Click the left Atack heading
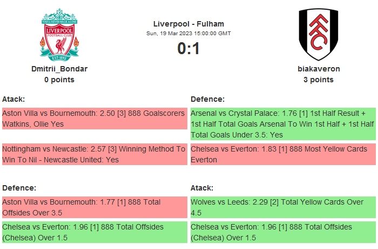 (13, 99)
